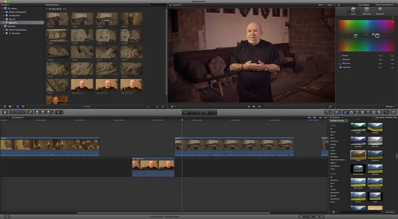The width and height of the screenshot is (398, 219).
Task: Open the Themes browser
Action: [x=379, y=112]
